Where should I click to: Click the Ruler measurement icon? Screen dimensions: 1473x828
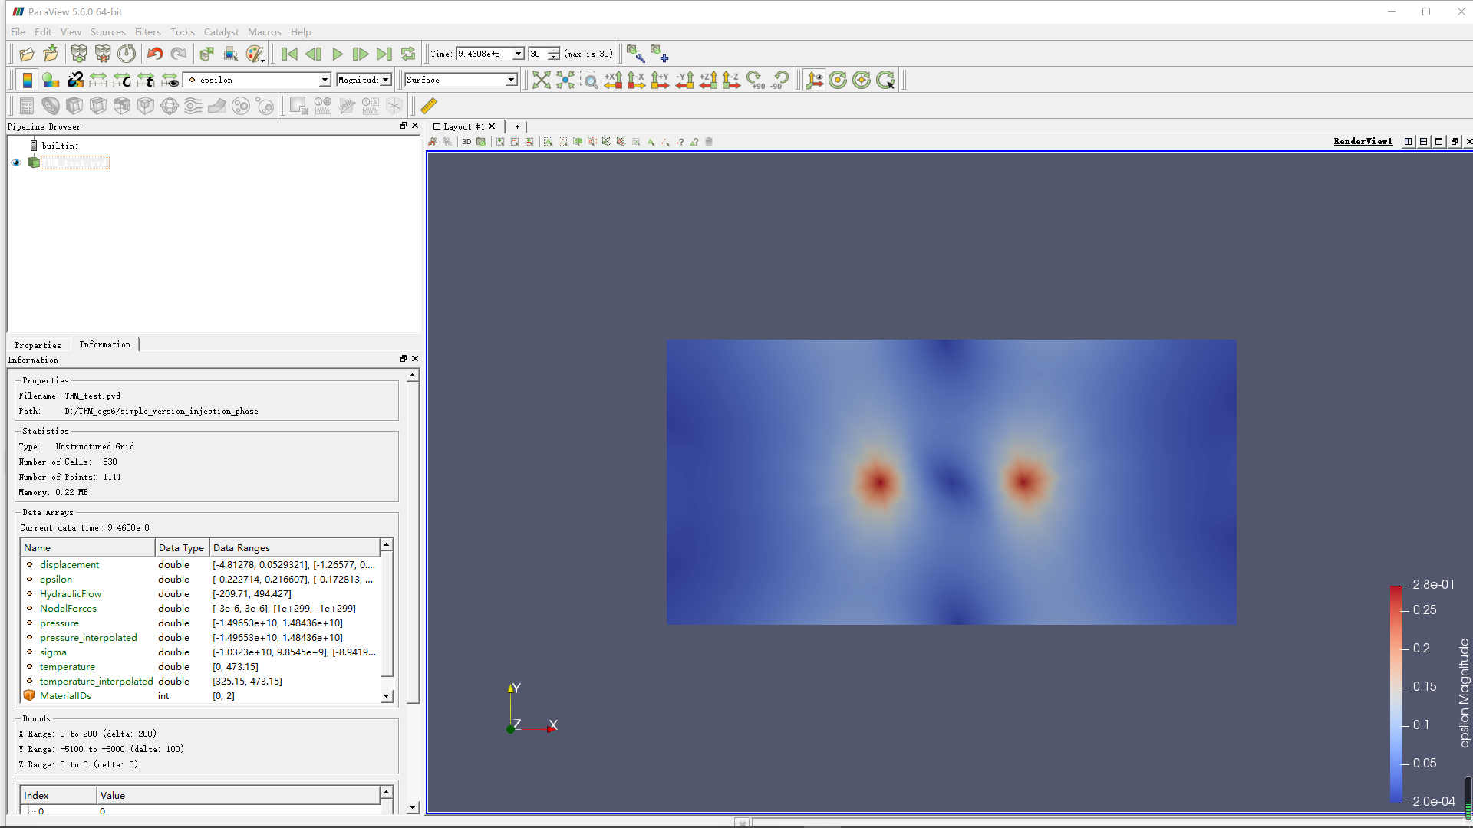point(429,106)
